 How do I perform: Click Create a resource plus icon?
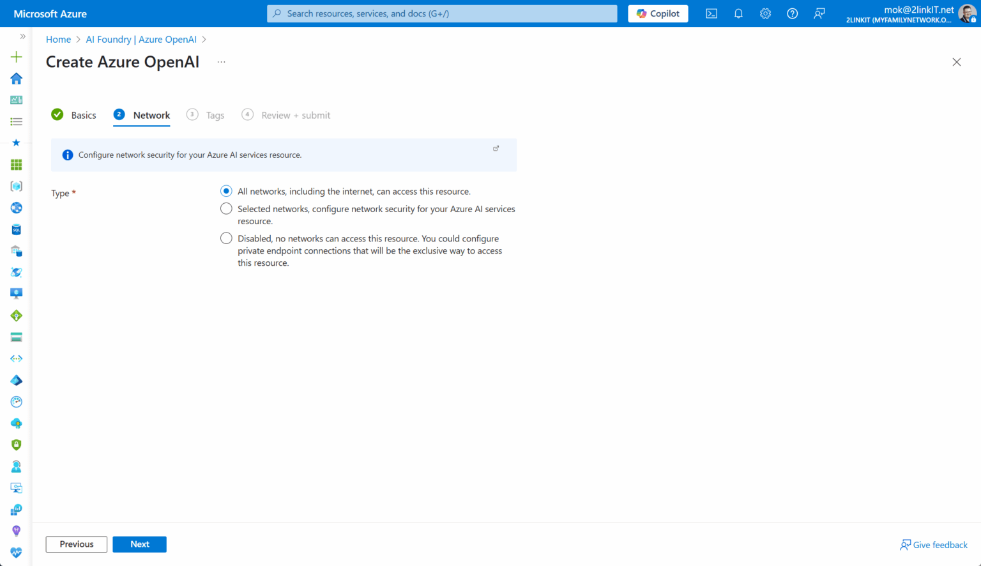click(x=16, y=56)
